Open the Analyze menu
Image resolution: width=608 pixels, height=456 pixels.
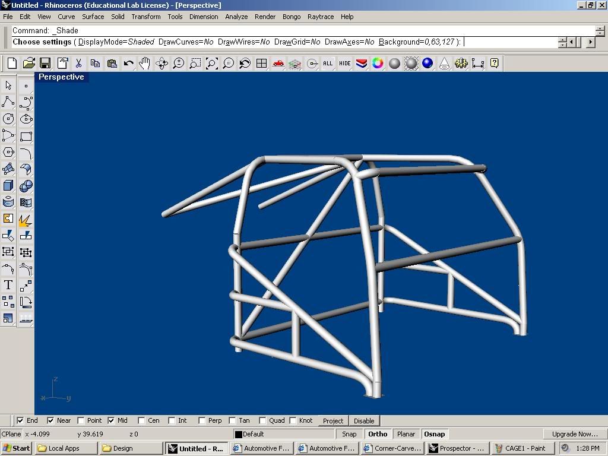click(236, 17)
